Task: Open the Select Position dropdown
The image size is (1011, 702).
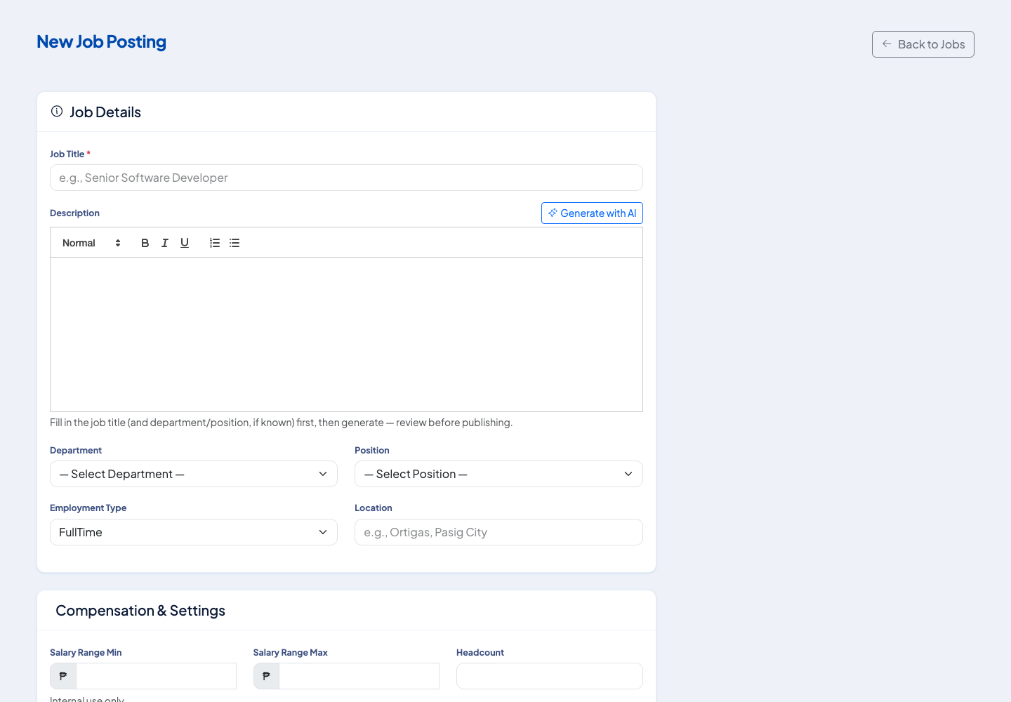Action: 498,474
